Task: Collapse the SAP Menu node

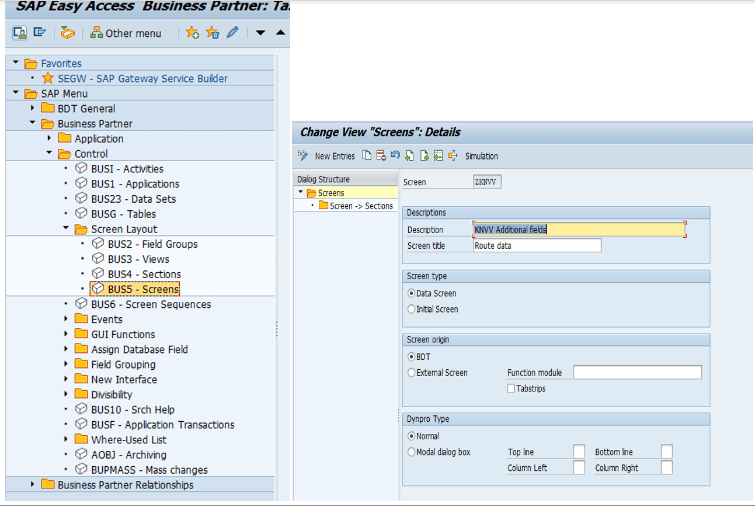Action: pos(16,93)
